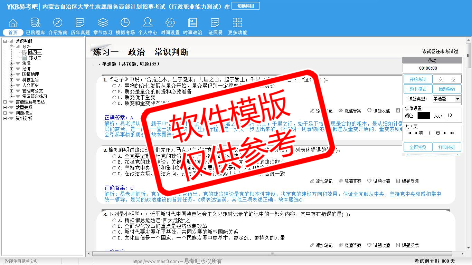The height and width of the screenshot is (265, 472).
Task: Click 交卷 button
Action: click(x=447, y=80)
